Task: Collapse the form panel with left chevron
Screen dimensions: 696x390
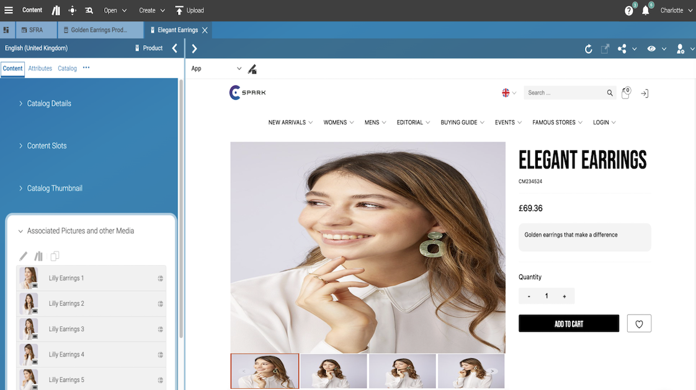Action: 174,48
